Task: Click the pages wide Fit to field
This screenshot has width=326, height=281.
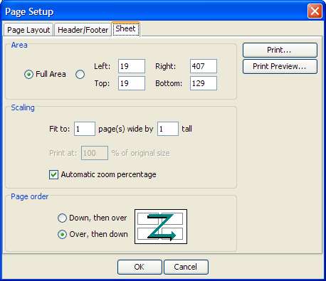Action: [85, 129]
